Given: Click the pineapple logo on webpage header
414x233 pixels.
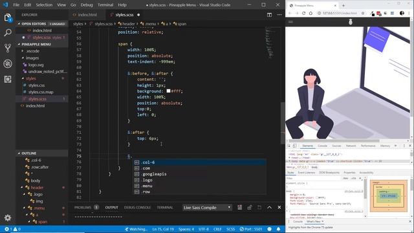Looking at the screenshot, I should click(351, 21).
